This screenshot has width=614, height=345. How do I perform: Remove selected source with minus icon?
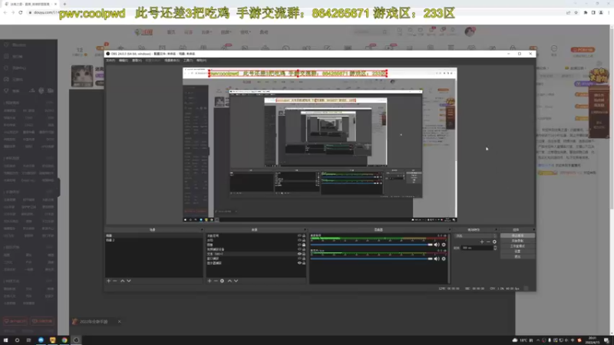(x=216, y=281)
